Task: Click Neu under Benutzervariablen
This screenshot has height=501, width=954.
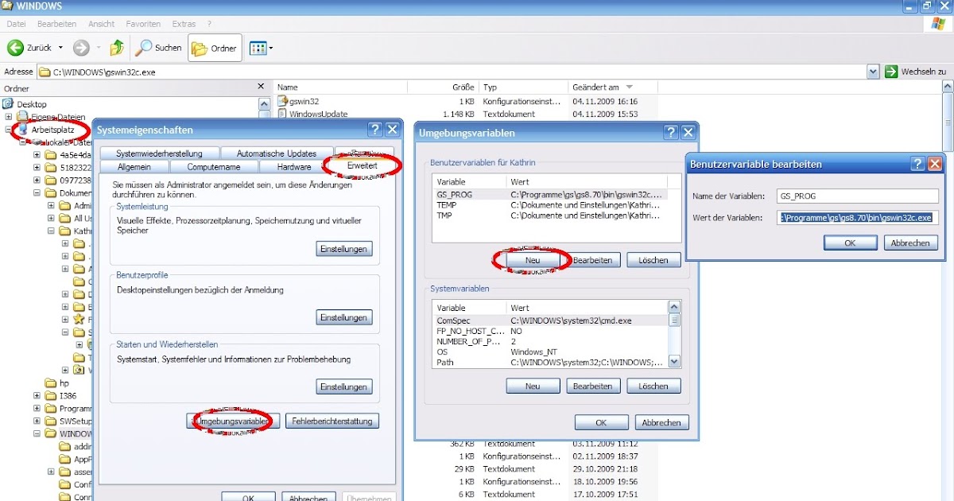Action: click(x=533, y=260)
